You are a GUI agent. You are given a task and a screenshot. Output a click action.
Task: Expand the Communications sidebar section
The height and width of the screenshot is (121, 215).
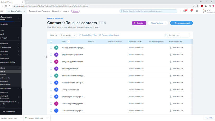coord(19,88)
